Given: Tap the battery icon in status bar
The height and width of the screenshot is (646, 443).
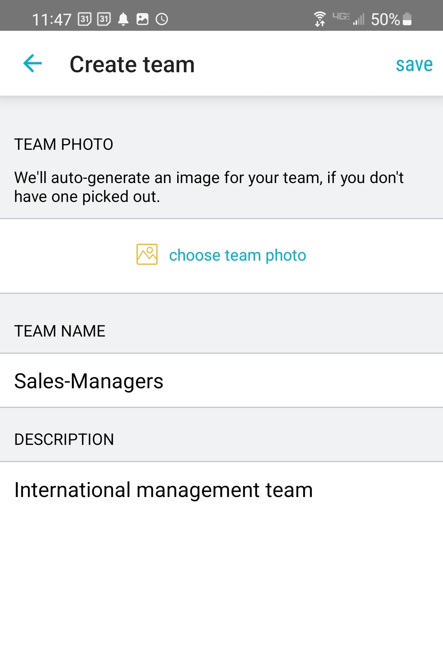Looking at the screenshot, I should coord(407,19).
